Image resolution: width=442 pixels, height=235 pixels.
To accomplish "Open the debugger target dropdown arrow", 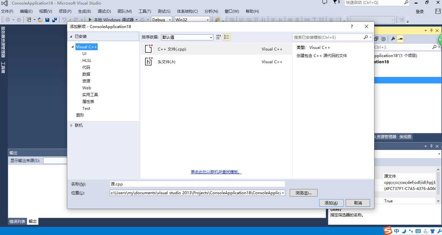I will pyautogui.click(x=137, y=20).
